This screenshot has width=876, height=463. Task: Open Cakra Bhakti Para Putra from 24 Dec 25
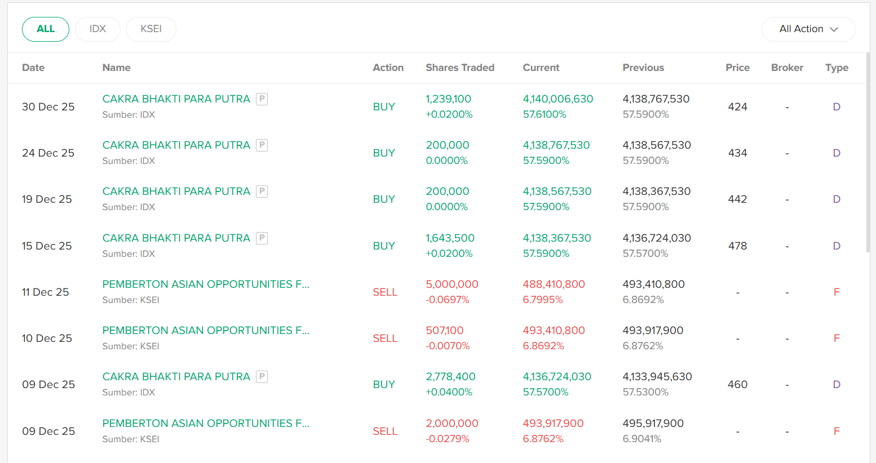pos(176,145)
